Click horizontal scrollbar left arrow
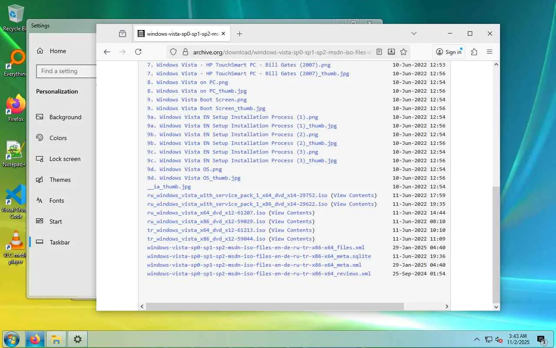556x348 pixels. click(142, 307)
